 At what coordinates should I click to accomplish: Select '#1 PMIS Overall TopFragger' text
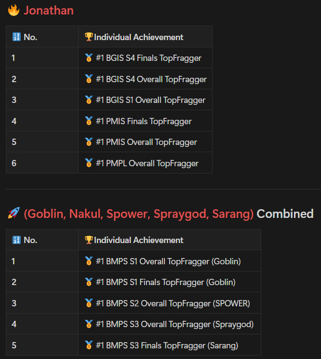pyautogui.click(x=147, y=142)
